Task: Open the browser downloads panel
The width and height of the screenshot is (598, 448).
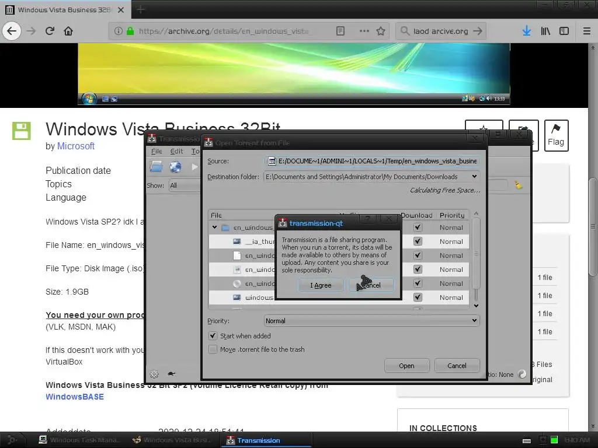Action: pos(527,31)
